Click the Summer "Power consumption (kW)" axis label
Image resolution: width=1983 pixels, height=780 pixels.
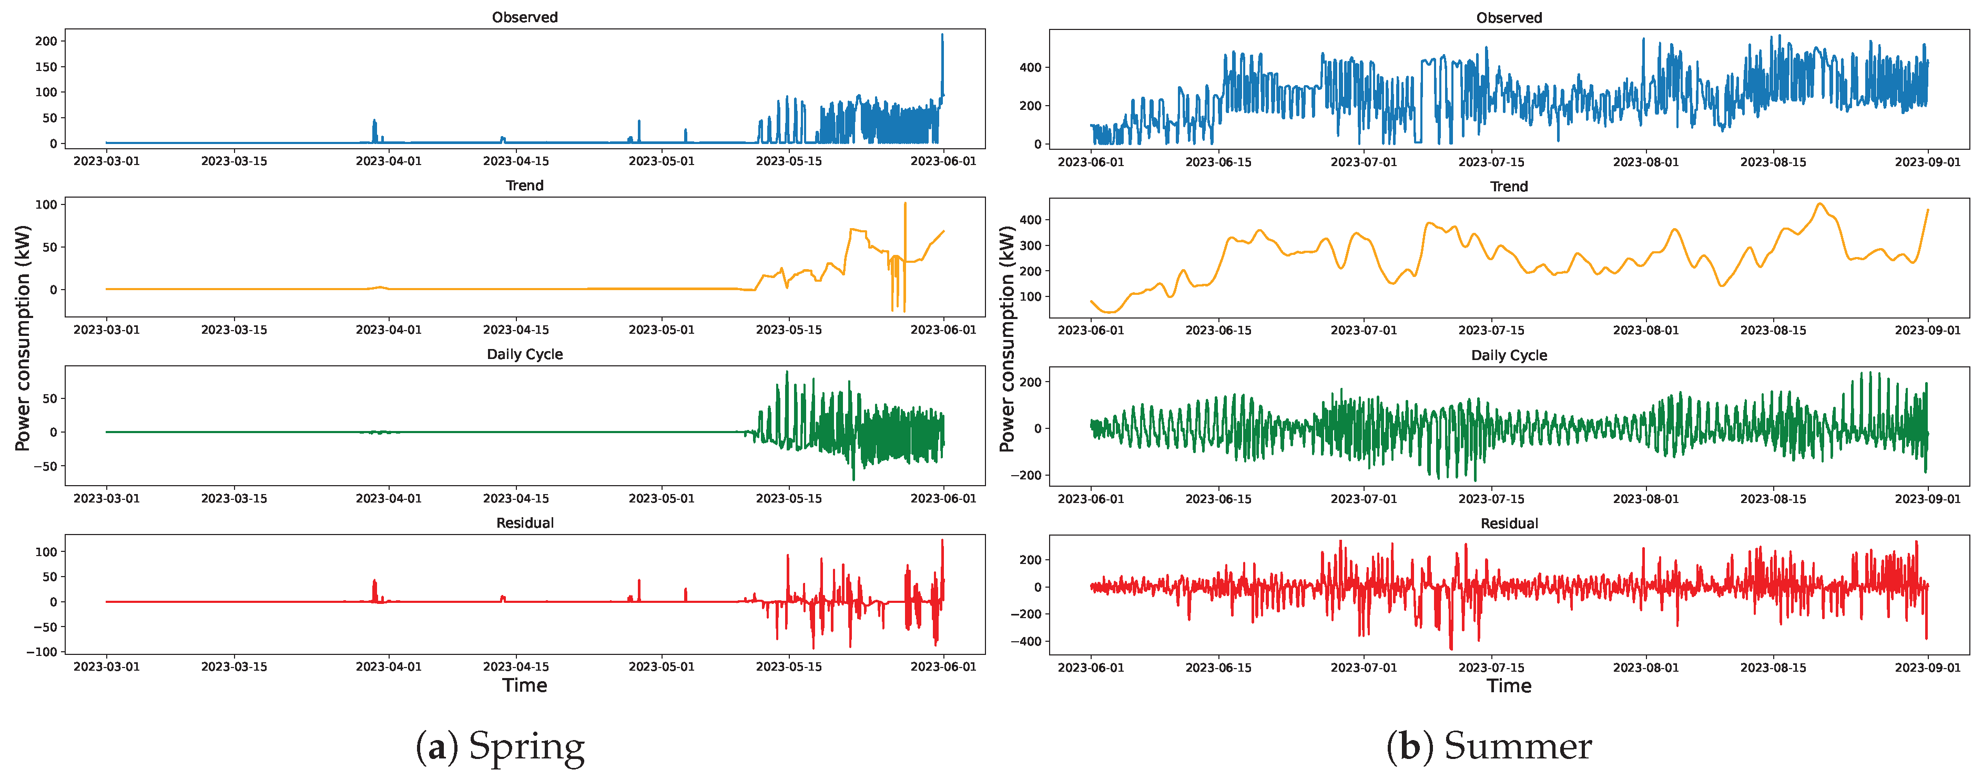coord(1007,338)
